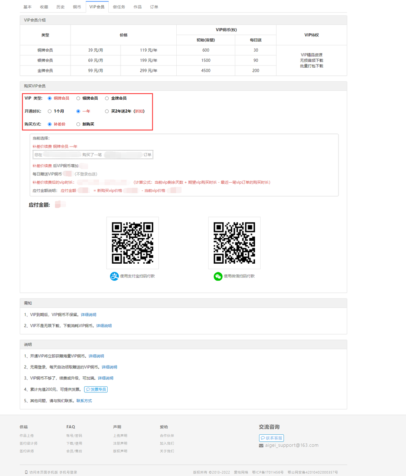Open 注册声明 footer link

click(120, 444)
